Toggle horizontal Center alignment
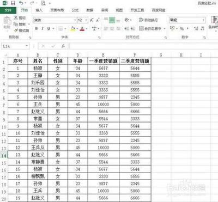 112,28
